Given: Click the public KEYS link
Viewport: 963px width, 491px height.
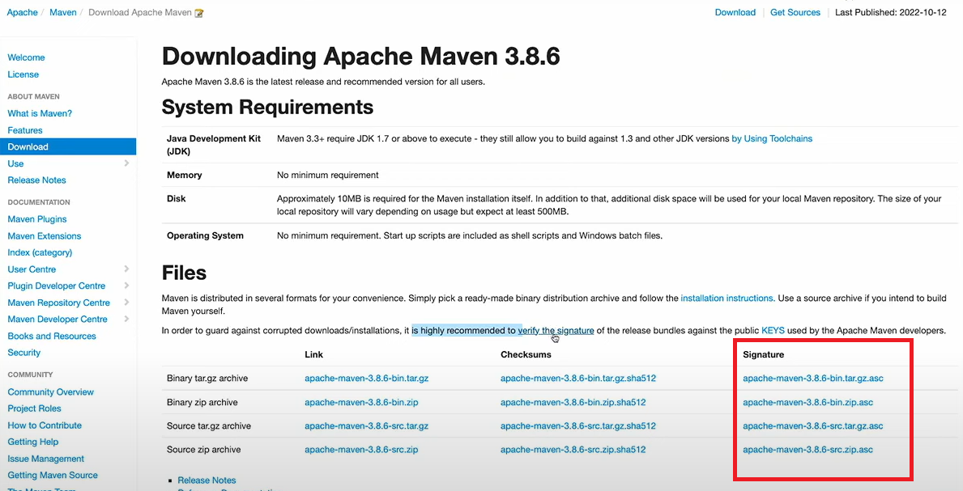Looking at the screenshot, I should pos(773,331).
